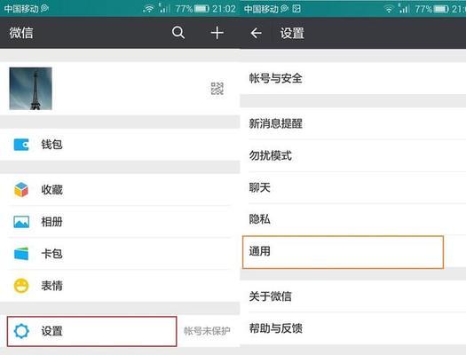Tap the 21:02 clock in status bar
Viewport: 466px width, 355px height.
coord(224,9)
